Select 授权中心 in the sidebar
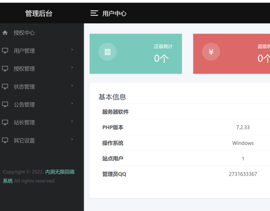 (x=24, y=33)
